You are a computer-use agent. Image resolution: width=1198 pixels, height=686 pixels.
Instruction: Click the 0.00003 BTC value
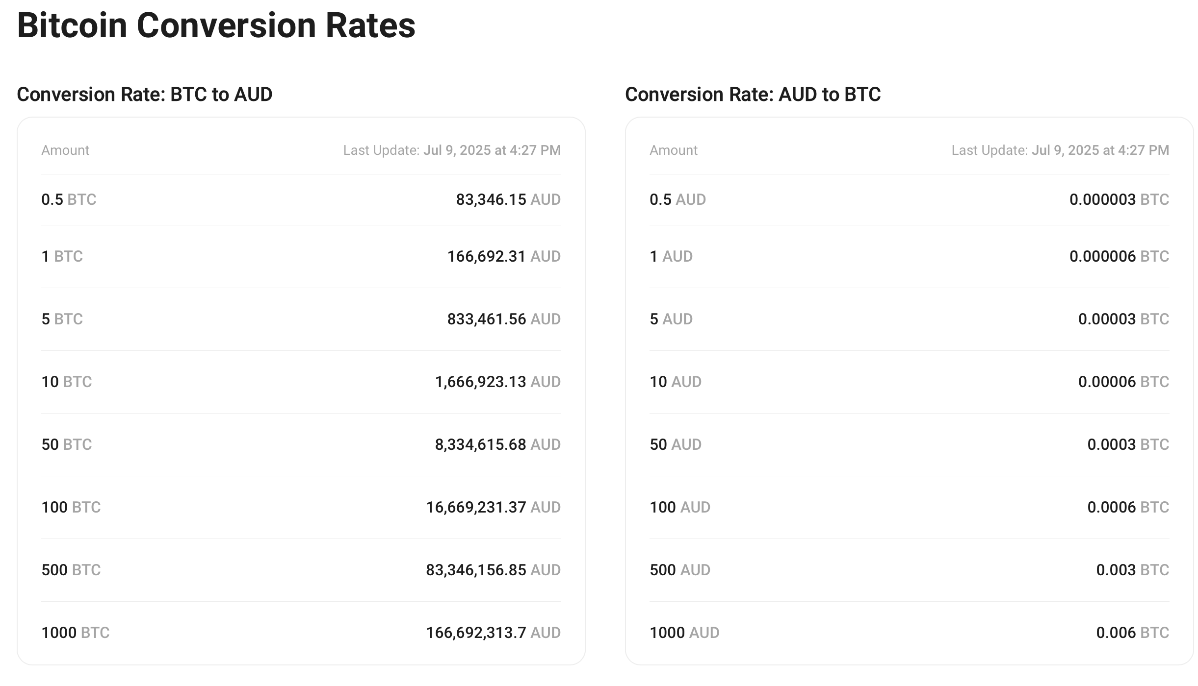[1123, 319]
